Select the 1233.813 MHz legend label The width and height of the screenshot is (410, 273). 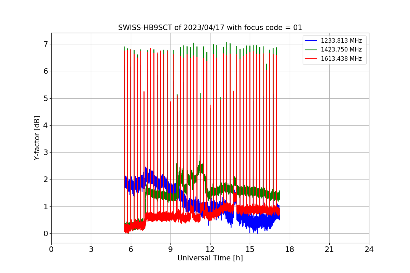(341, 41)
